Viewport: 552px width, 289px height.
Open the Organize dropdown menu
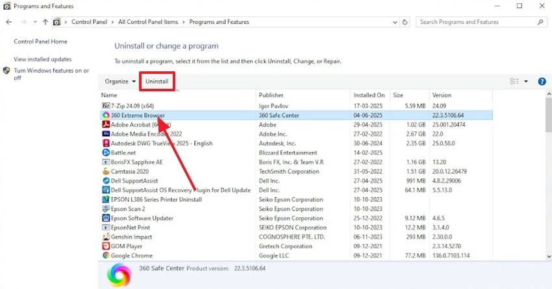tap(120, 82)
